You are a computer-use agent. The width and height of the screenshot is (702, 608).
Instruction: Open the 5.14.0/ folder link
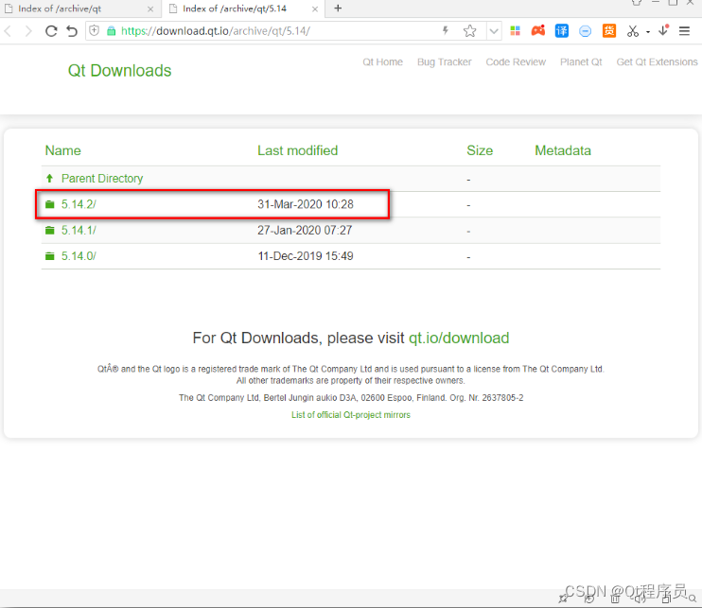click(x=79, y=256)
